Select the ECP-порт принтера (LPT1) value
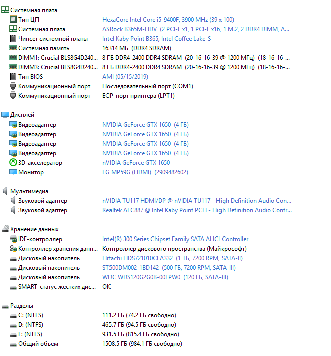 (x=139, y=96)
